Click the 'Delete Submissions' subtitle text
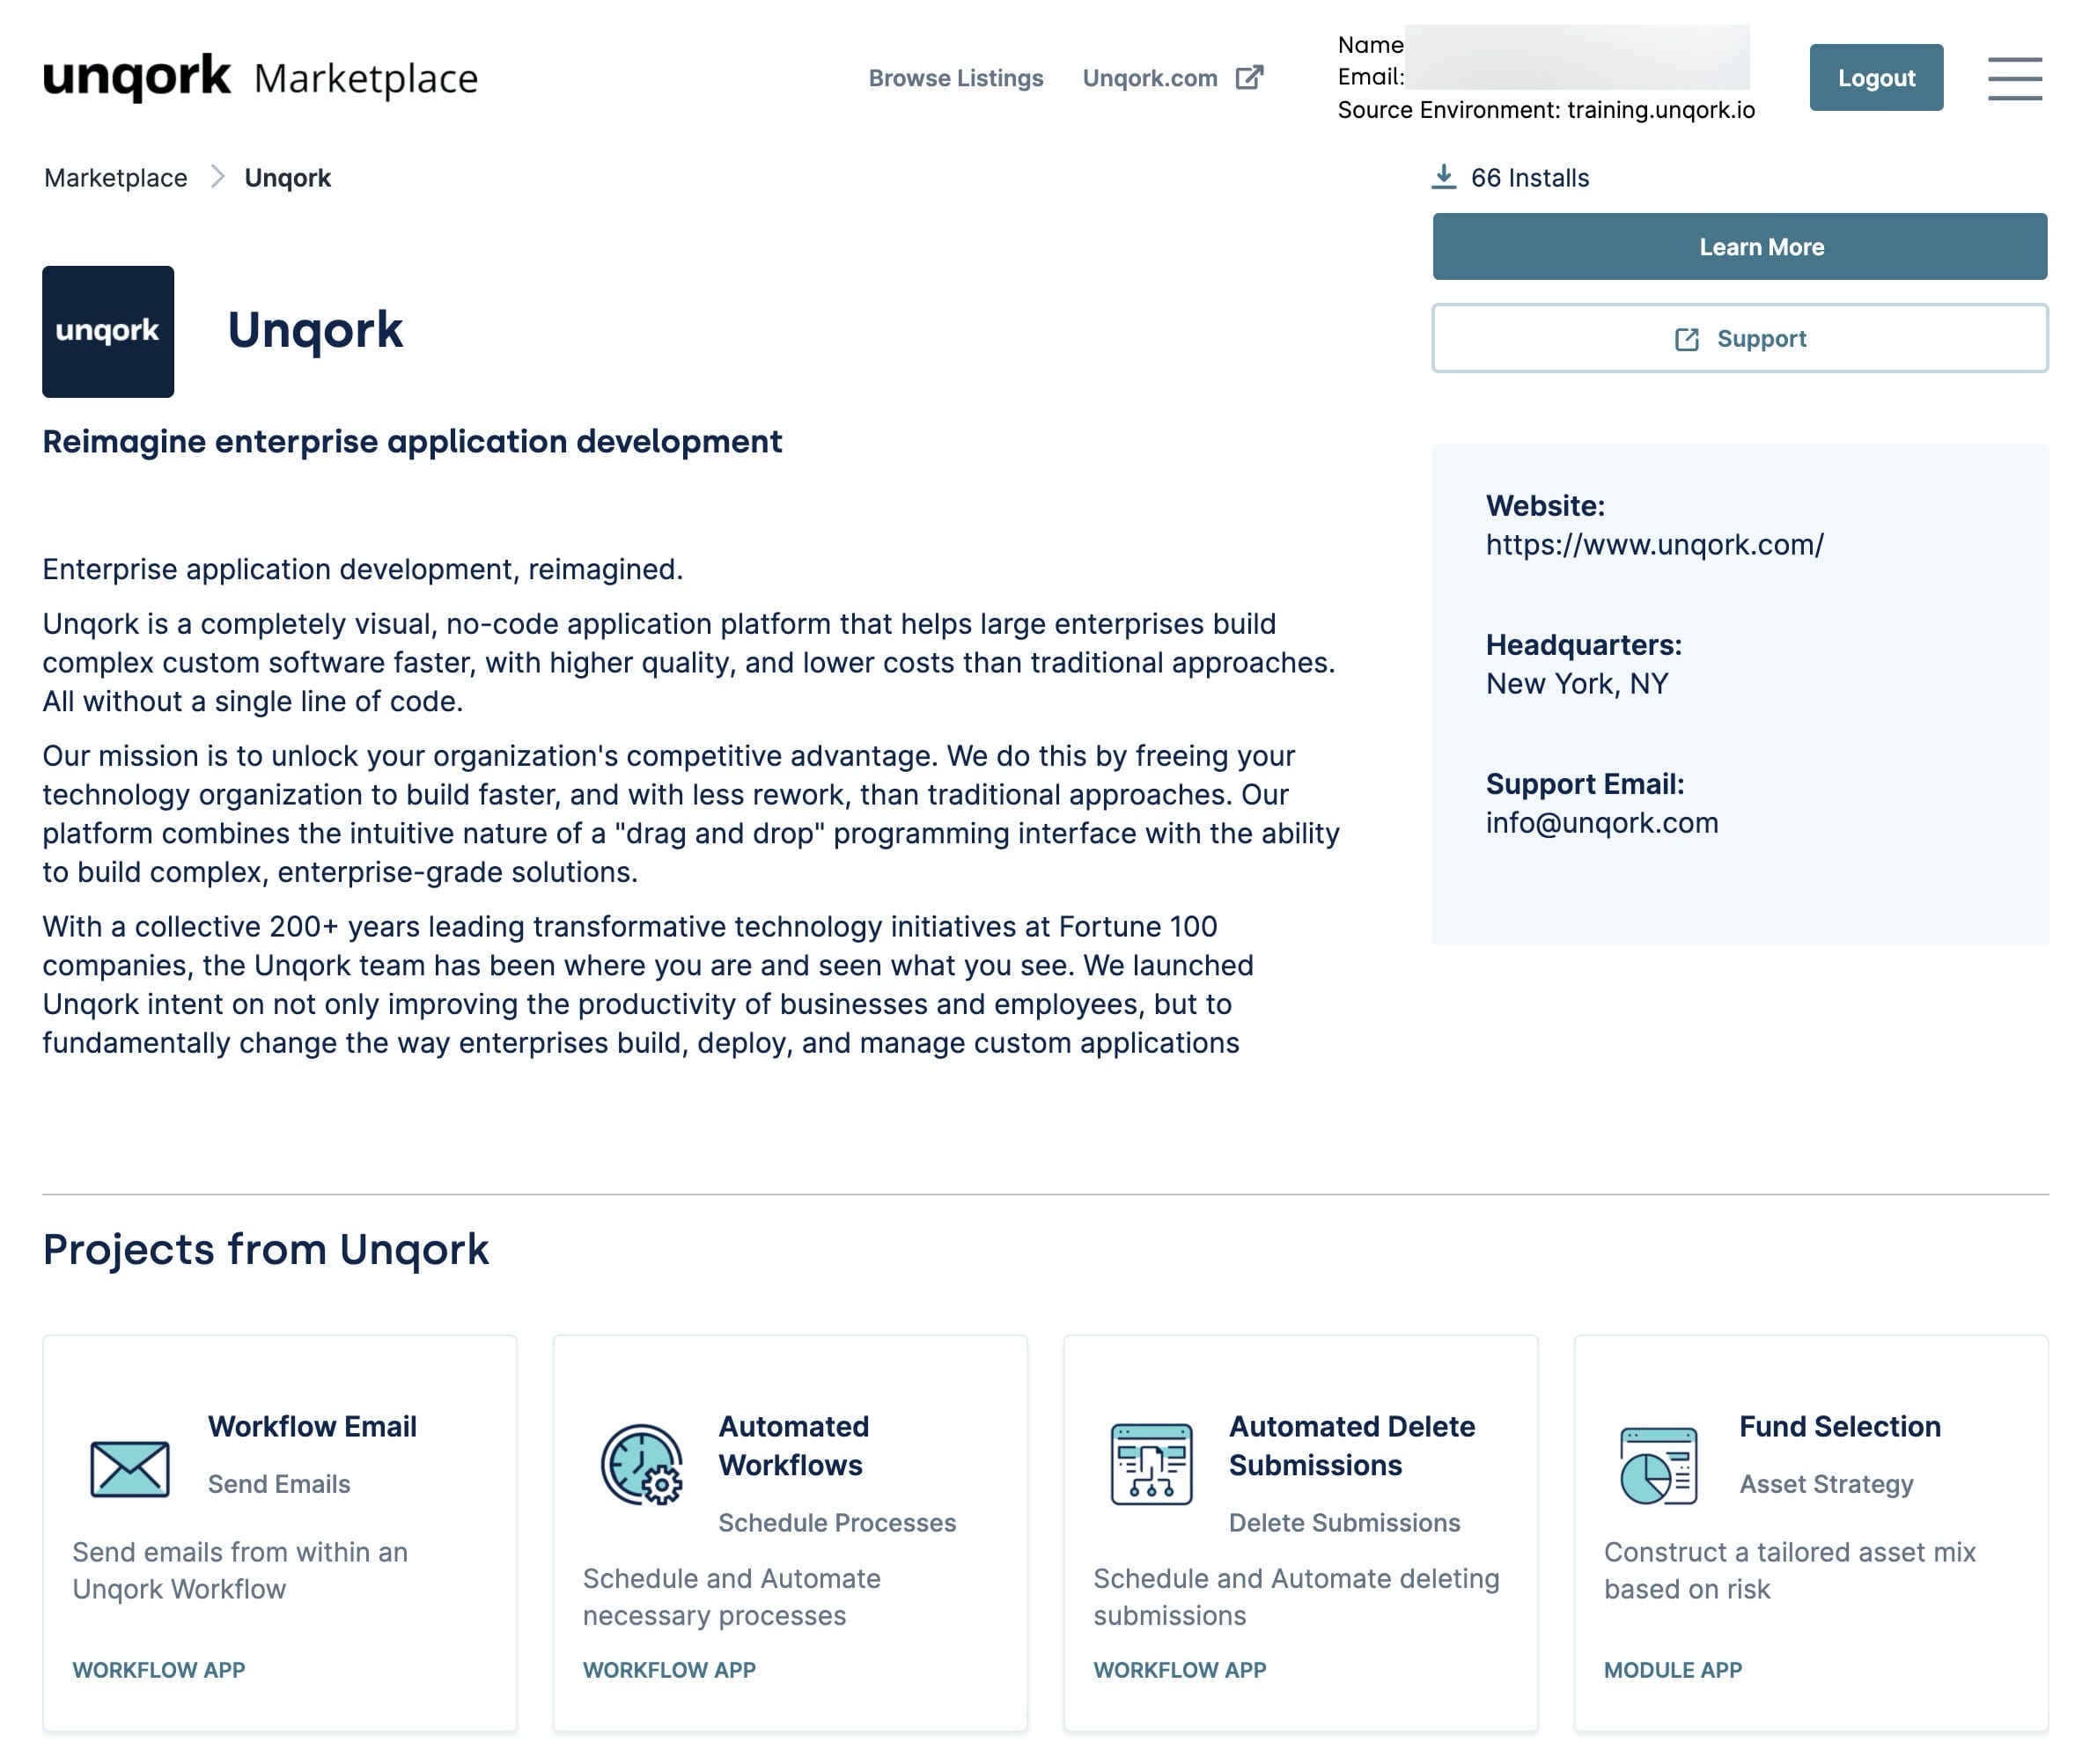Viewport: 2097px width, 1764px height. [1344, 1523]
